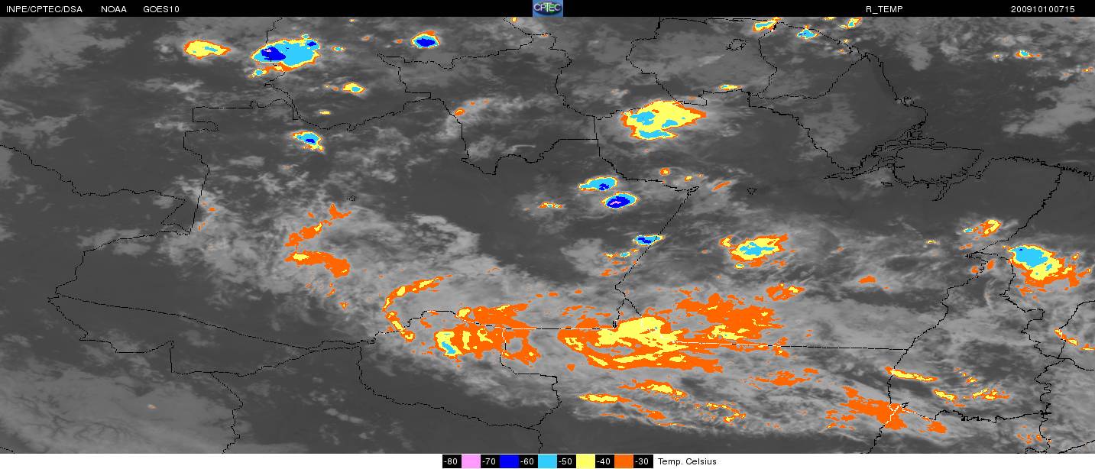Click the "-30" legend value
The width and height of the screenshot is (1095, 469).
click(642, 461)
